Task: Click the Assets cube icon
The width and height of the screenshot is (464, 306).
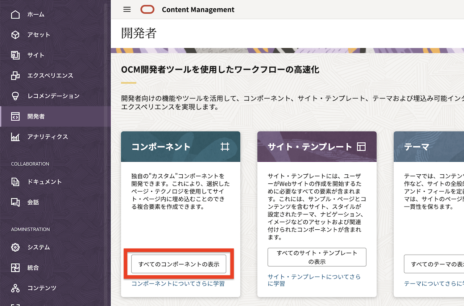Action: 15,35
